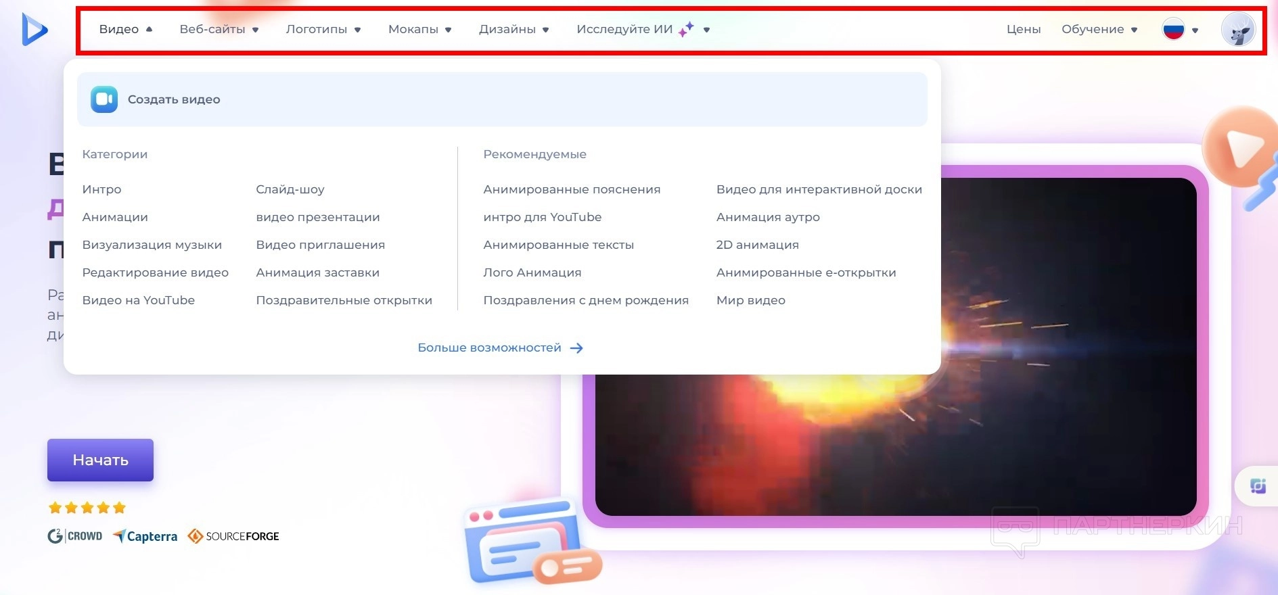Expand the Обучение dropdown
Image resolution: width=1278 pixels, height=595 pixels.
[1099, 30]
